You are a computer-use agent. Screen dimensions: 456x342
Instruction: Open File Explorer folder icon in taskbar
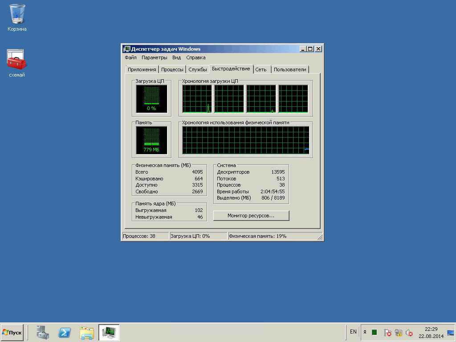[86, 332]
